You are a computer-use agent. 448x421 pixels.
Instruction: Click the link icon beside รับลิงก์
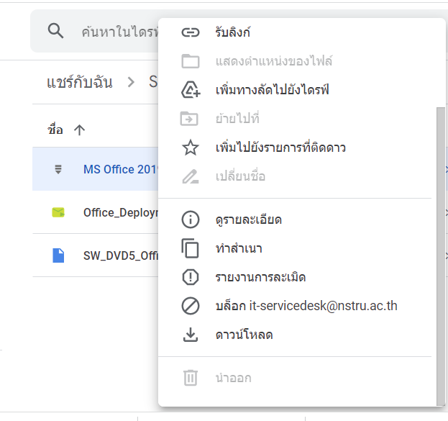click(191, 32)
